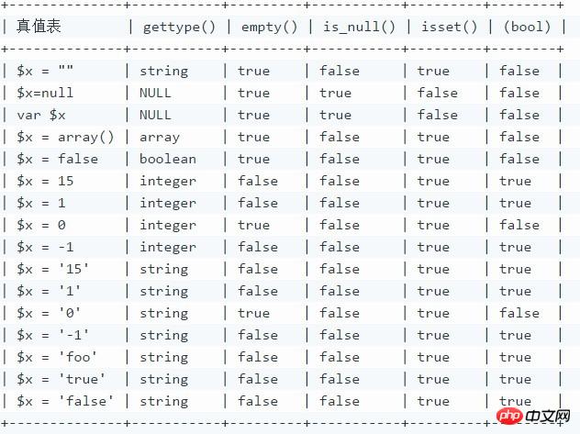Screen dimensions: 580x434
Task: Click the $x = 'false' row label
Action: coord(65,401)
